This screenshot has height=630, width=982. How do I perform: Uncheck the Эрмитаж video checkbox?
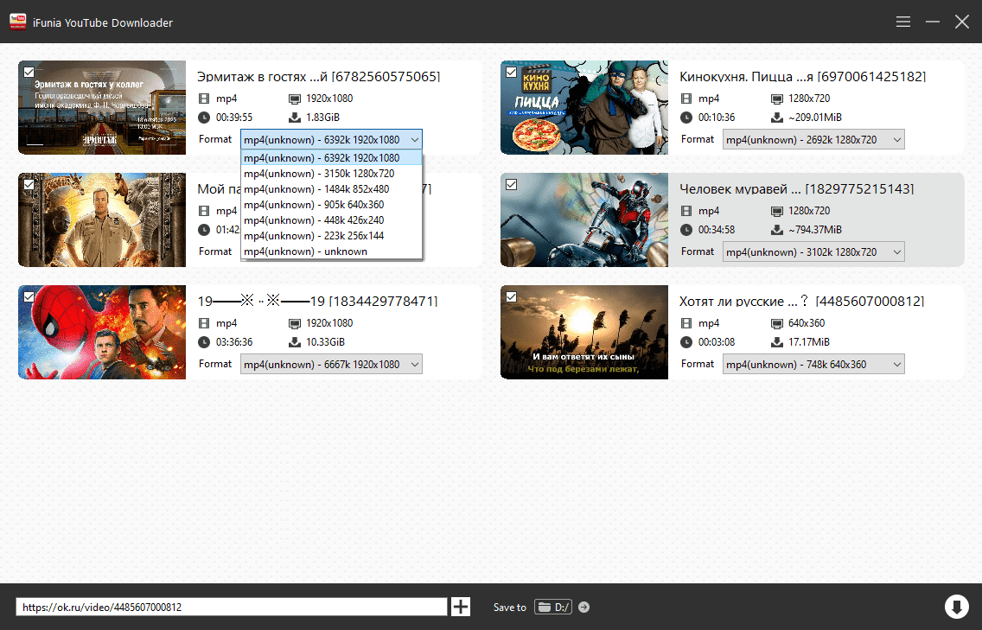point(29,72)
